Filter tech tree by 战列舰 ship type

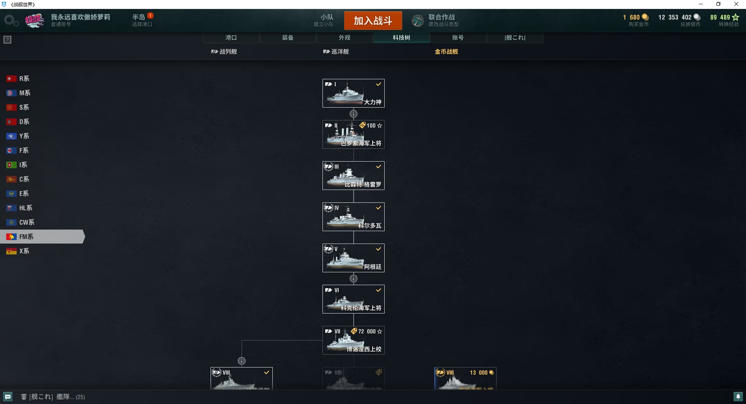224,52
